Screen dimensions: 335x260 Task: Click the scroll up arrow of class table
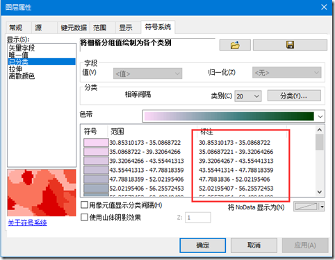point(320,130)
